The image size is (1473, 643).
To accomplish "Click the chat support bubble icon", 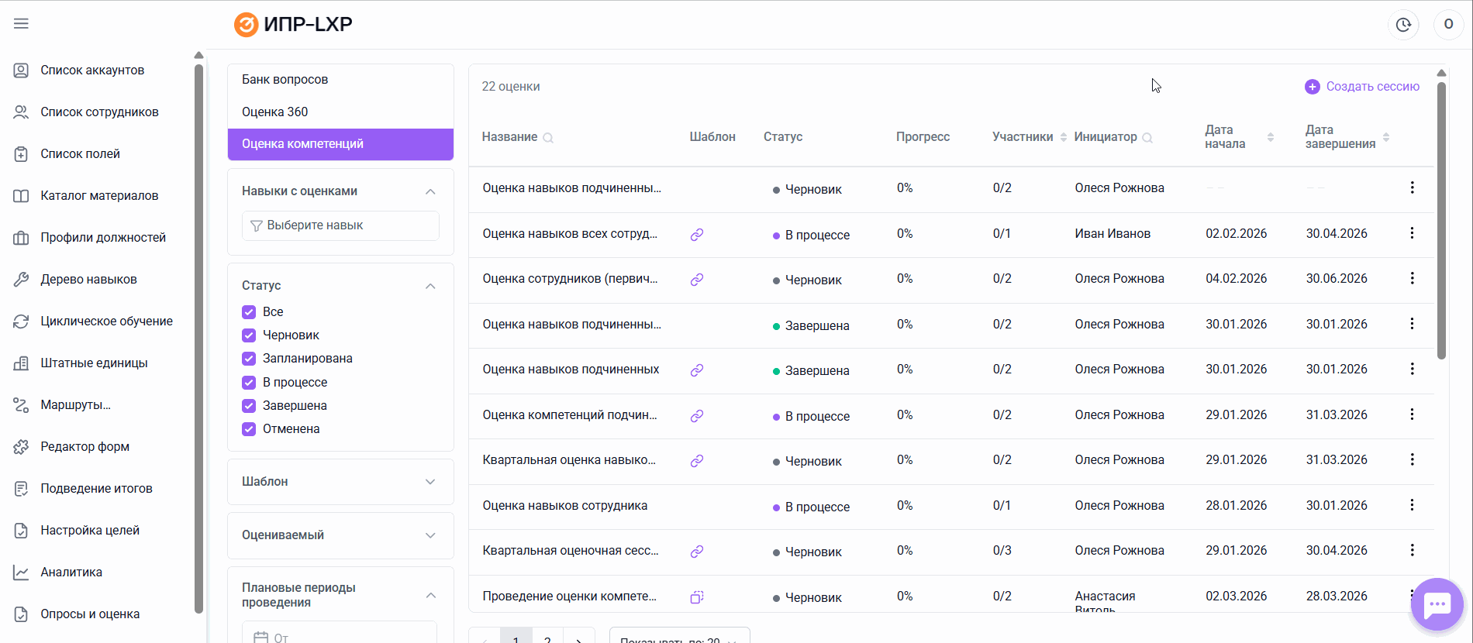I will [1437, 604].
